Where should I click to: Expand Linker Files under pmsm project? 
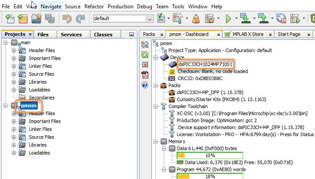[x=14, y=129]
